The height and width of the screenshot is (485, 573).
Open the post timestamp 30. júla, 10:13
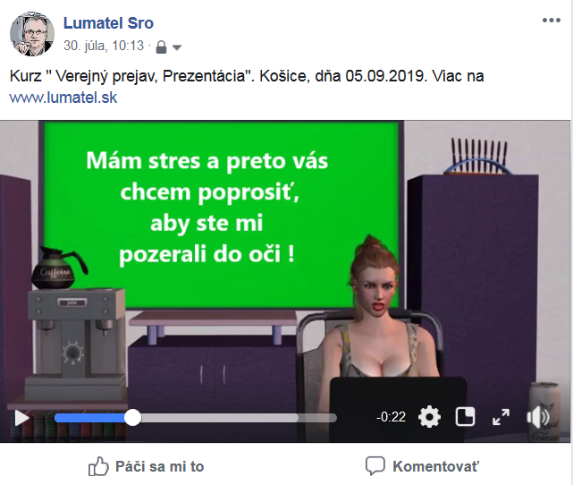104,46
